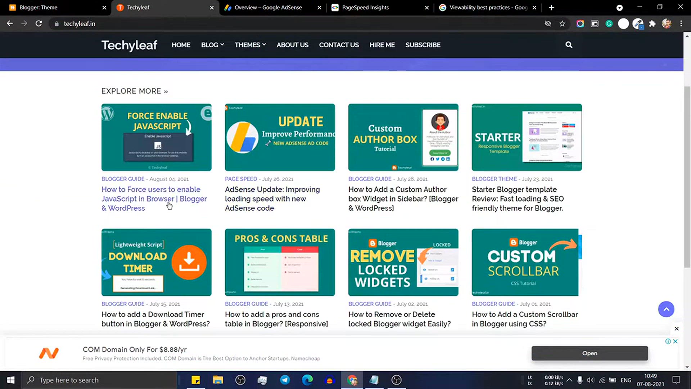
Task: Click the Pros & Cons Table thumbnail
Action: click(x=280, y=262)
